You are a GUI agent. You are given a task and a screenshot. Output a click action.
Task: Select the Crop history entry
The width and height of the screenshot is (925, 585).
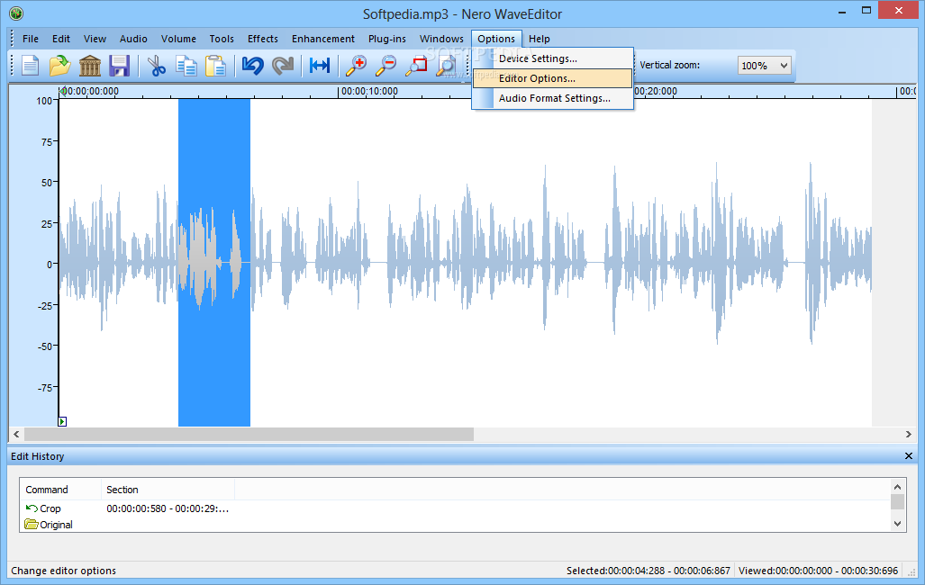coord(50,508)
